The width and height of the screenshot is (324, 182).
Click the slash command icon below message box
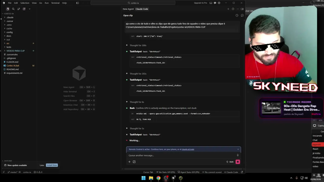pyautogui.click(x=134, y=162)
